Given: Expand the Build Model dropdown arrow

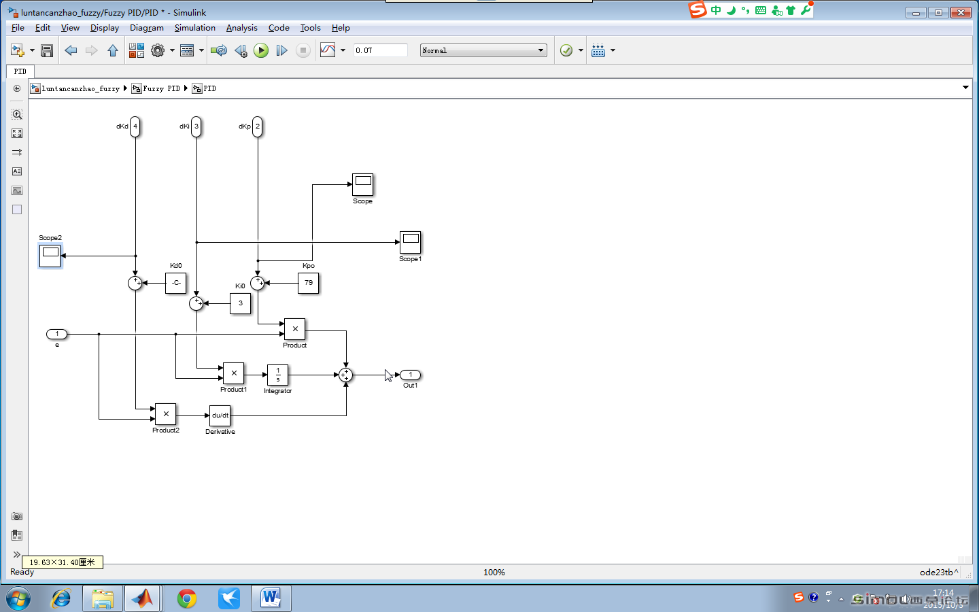Looking at the screenshot, I should point(613,50).
